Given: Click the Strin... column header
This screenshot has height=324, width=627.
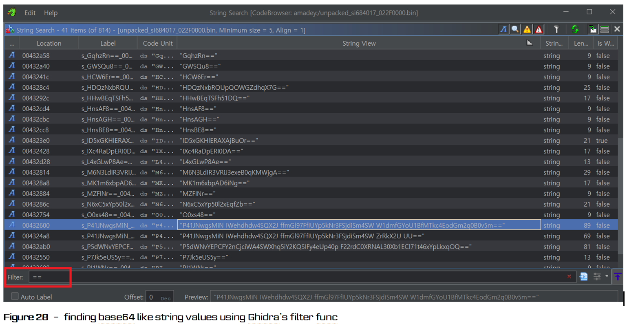Looking at the screenshot, I should (554, 43).
